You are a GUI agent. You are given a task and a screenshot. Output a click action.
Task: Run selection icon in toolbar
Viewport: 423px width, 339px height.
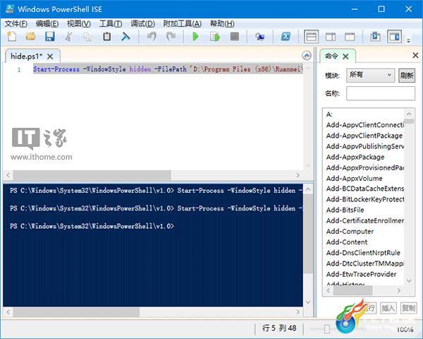pyautogui.click(x=215, y=37)
